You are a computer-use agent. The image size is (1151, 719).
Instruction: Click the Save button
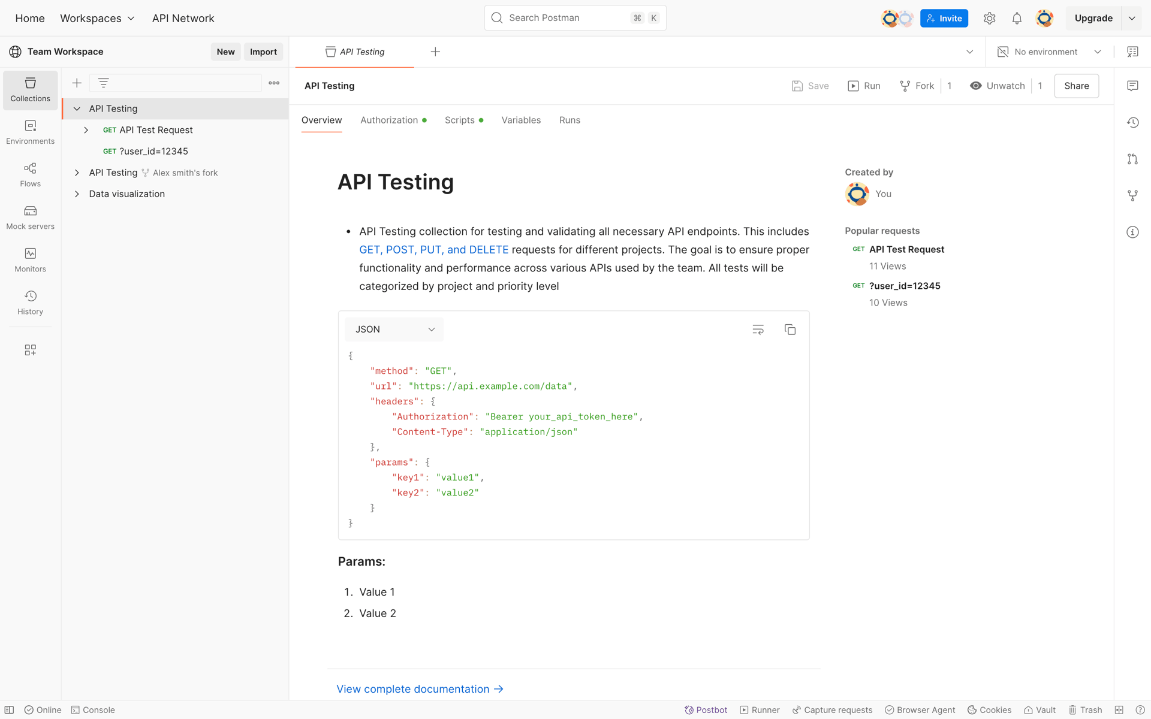[810, 86]
